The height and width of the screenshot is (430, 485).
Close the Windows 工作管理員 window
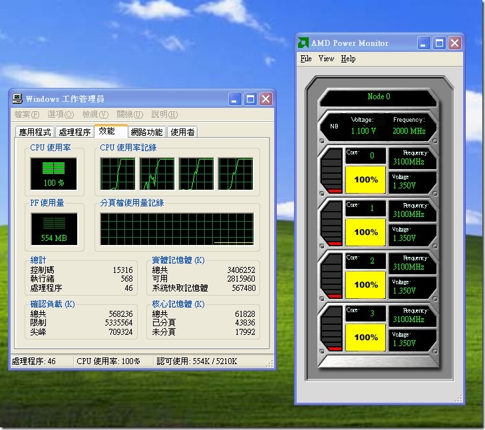pos(265,99)
